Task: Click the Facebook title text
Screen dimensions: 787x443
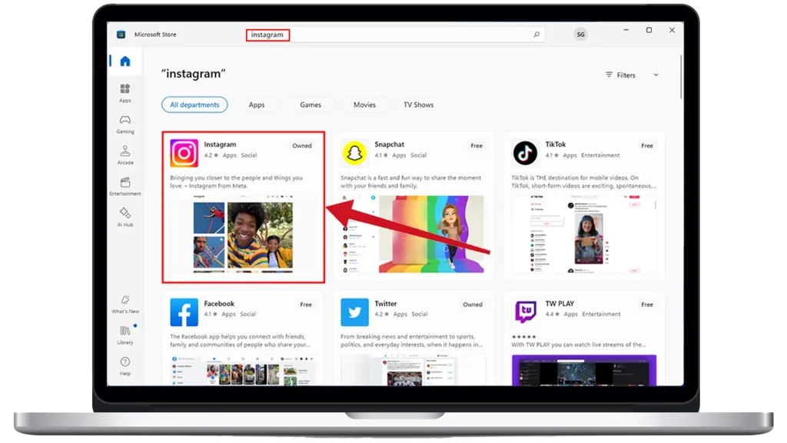Action: click(219, 303)
